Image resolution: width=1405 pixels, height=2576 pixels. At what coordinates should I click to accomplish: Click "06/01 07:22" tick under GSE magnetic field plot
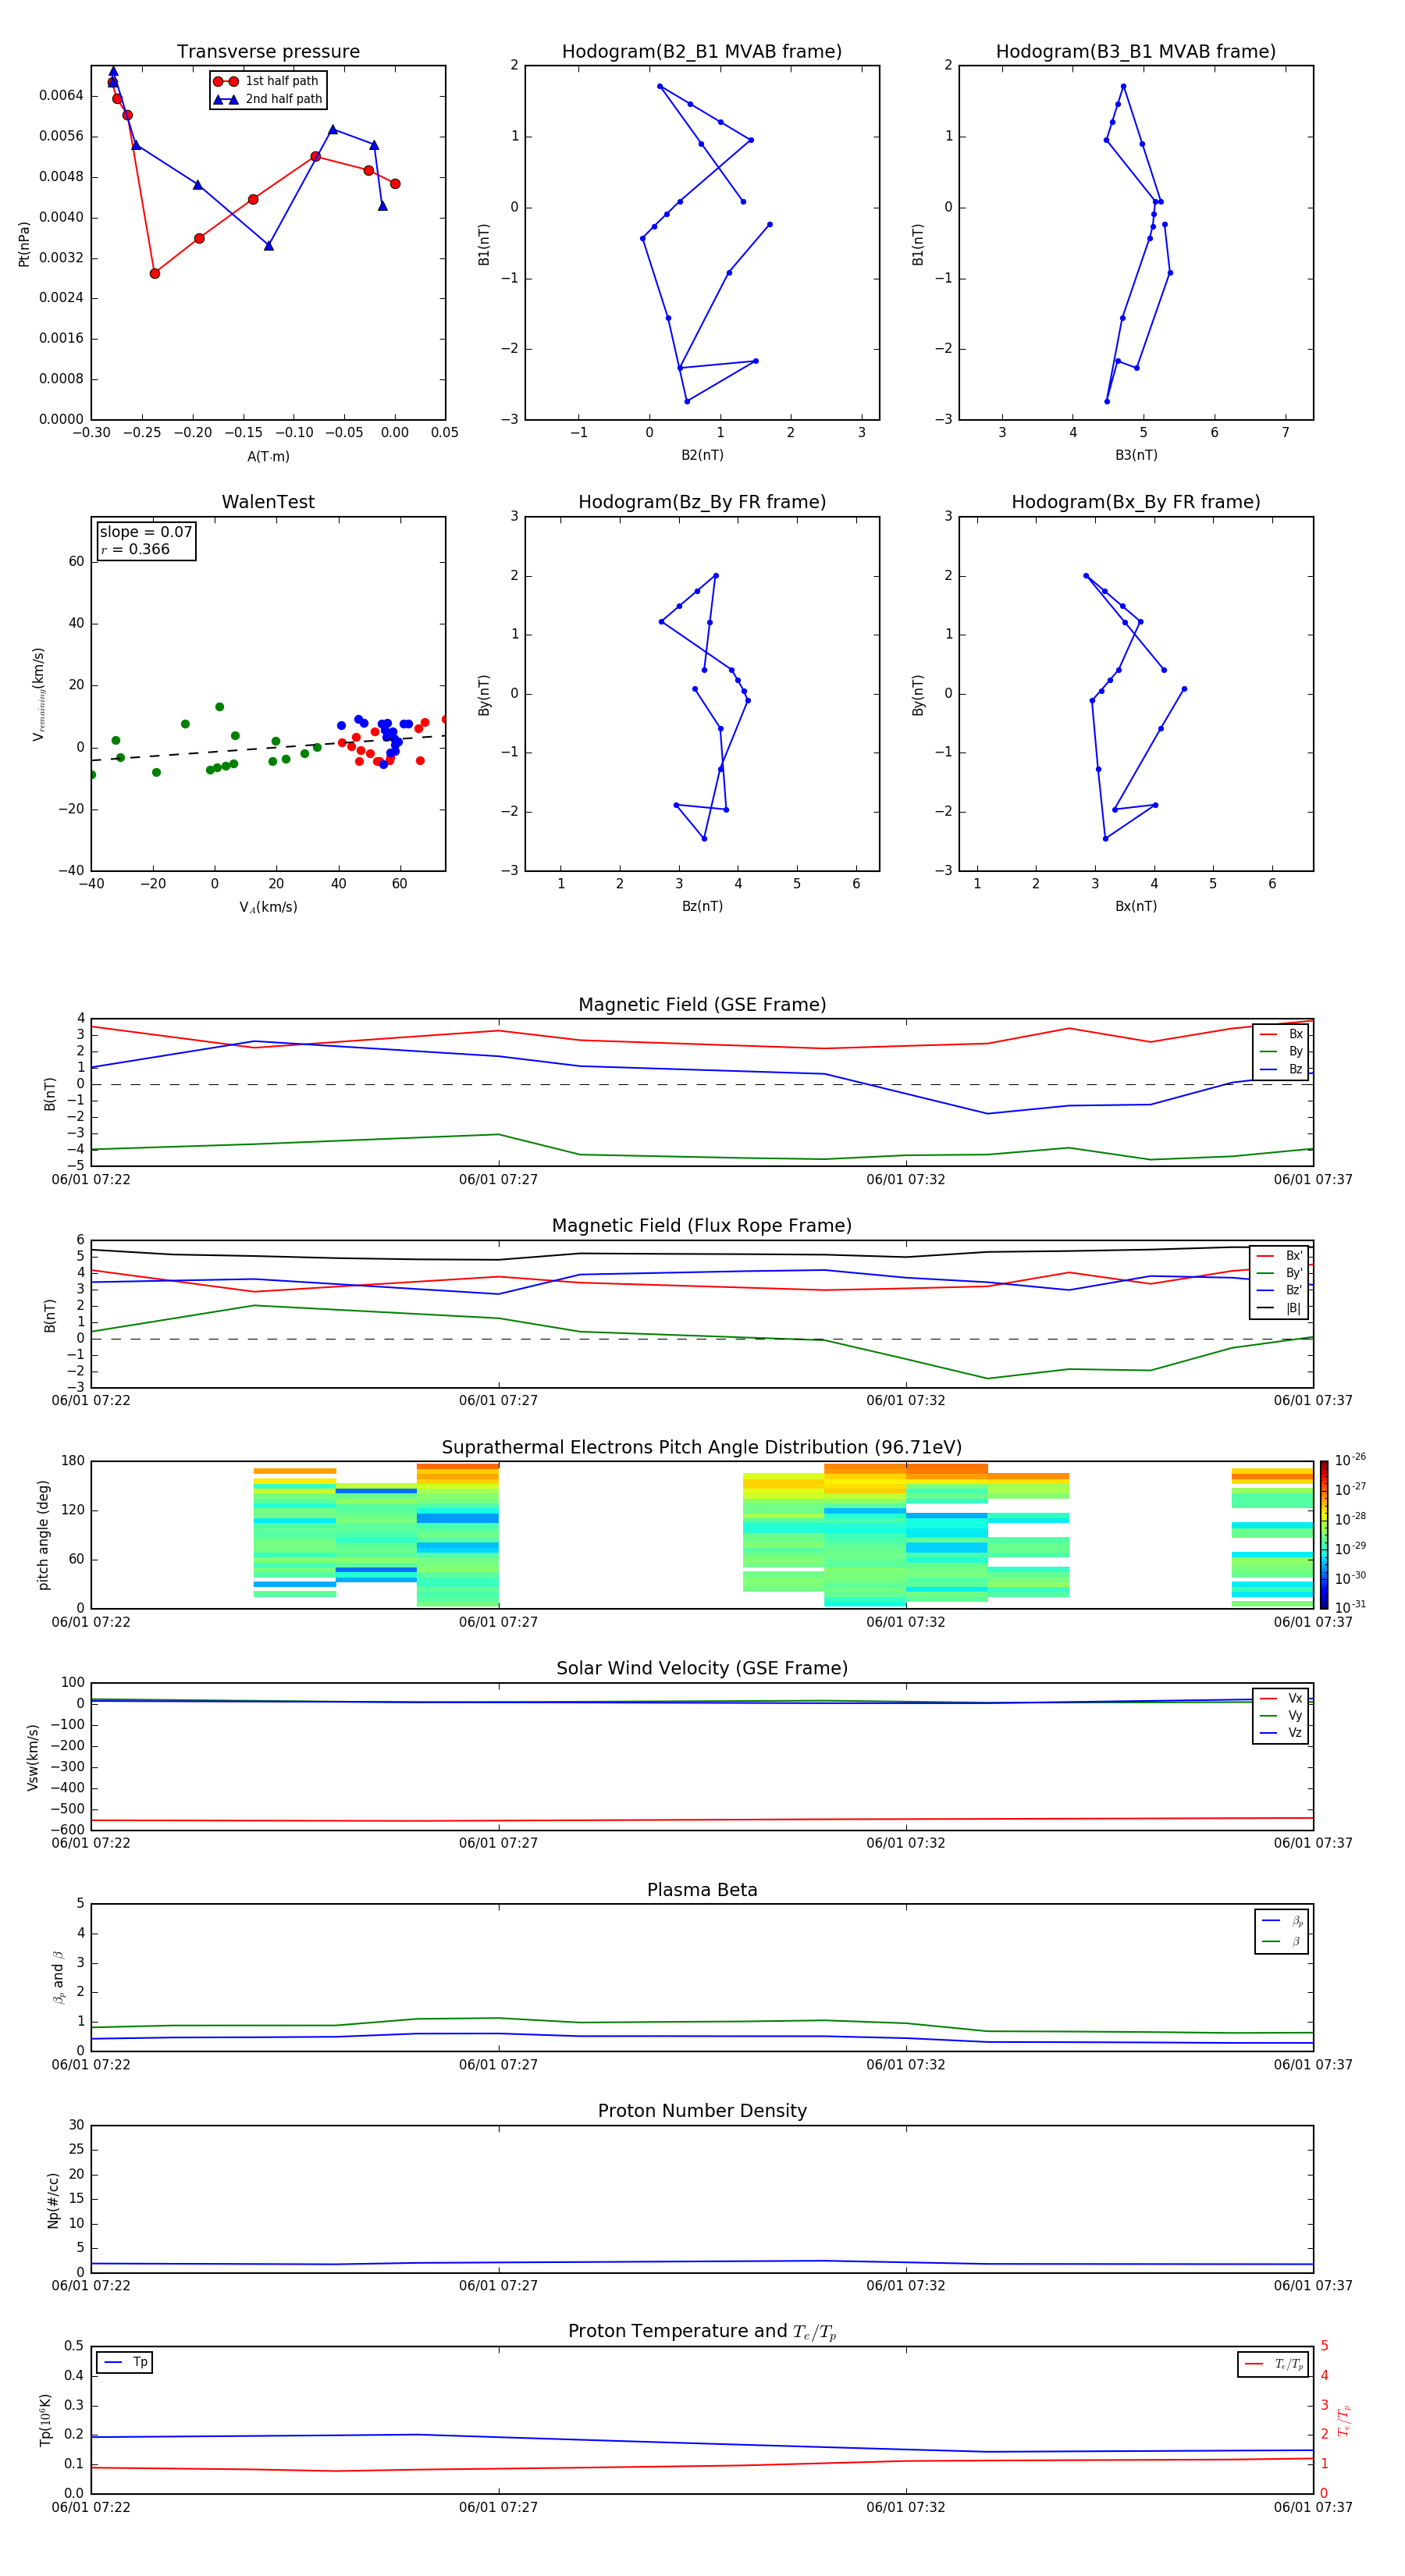(x=91, y=1180)
